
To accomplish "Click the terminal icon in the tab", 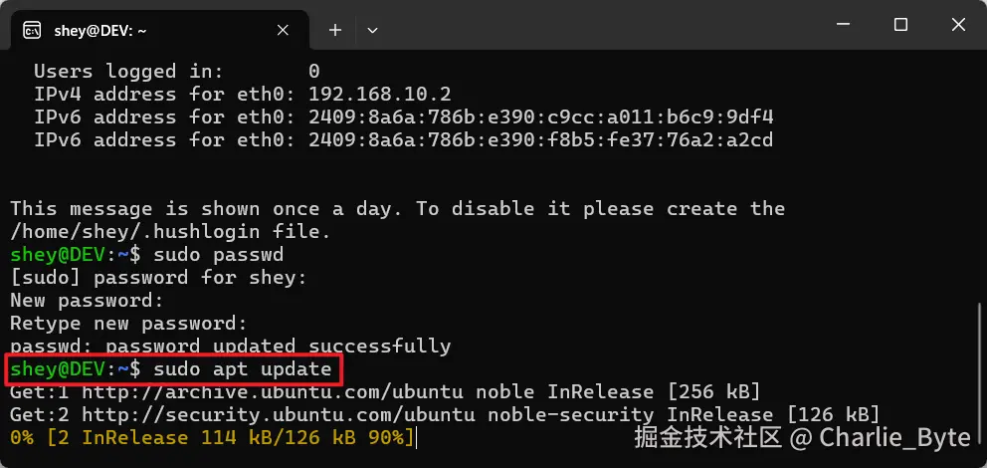I will coord(32,30).
